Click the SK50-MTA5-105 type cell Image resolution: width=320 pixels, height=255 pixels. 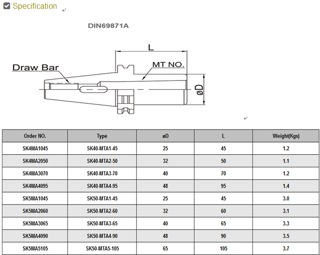[x=102, y=248]
